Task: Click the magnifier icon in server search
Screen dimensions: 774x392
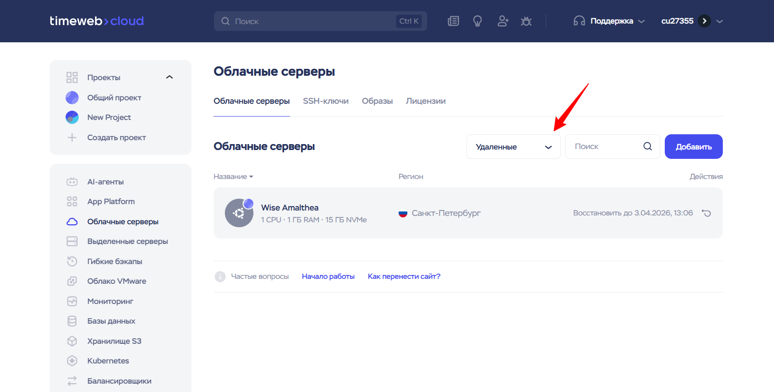Action: pos(648,147)
